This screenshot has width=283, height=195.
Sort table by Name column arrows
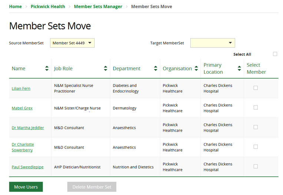tap(47, 68)
